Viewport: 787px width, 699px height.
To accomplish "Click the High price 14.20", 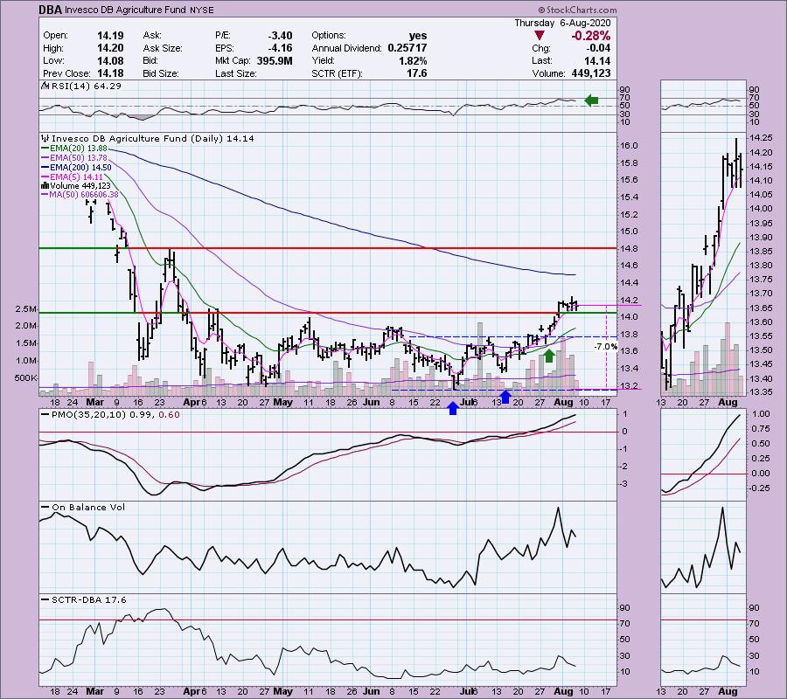I will tap(110, 48).
